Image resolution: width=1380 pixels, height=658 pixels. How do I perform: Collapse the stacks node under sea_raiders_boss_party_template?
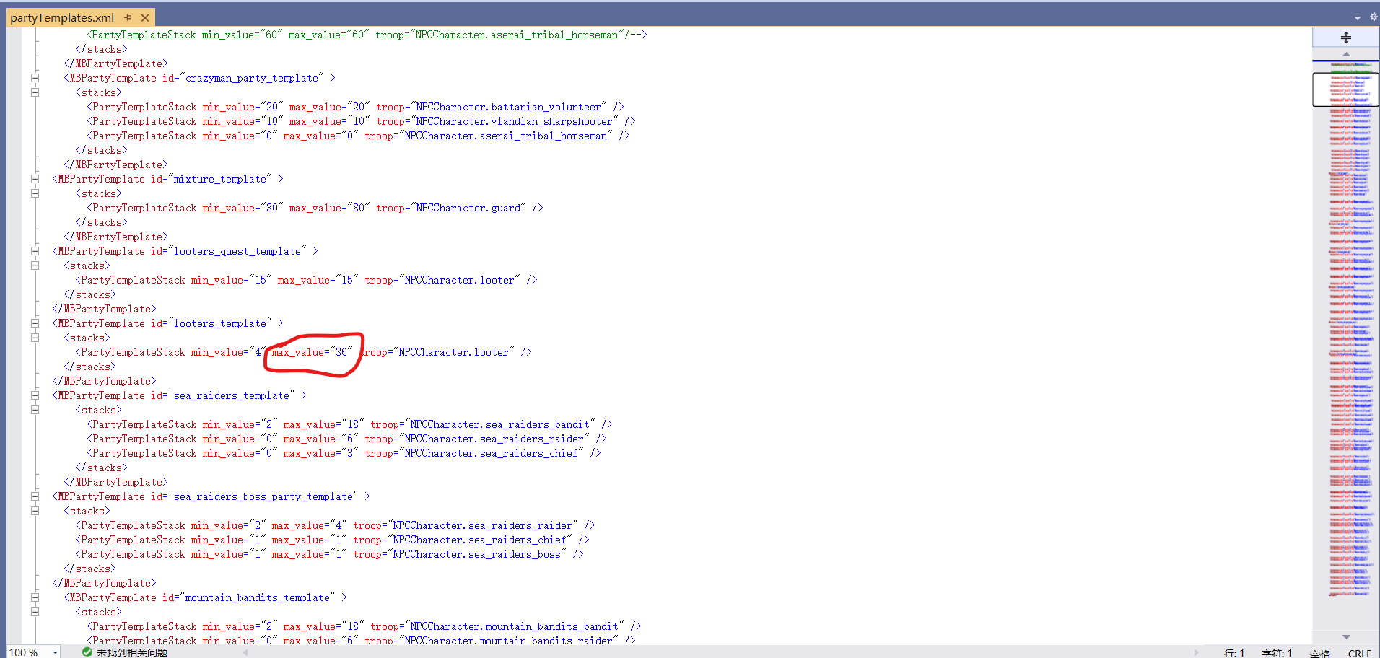point(35,511)
